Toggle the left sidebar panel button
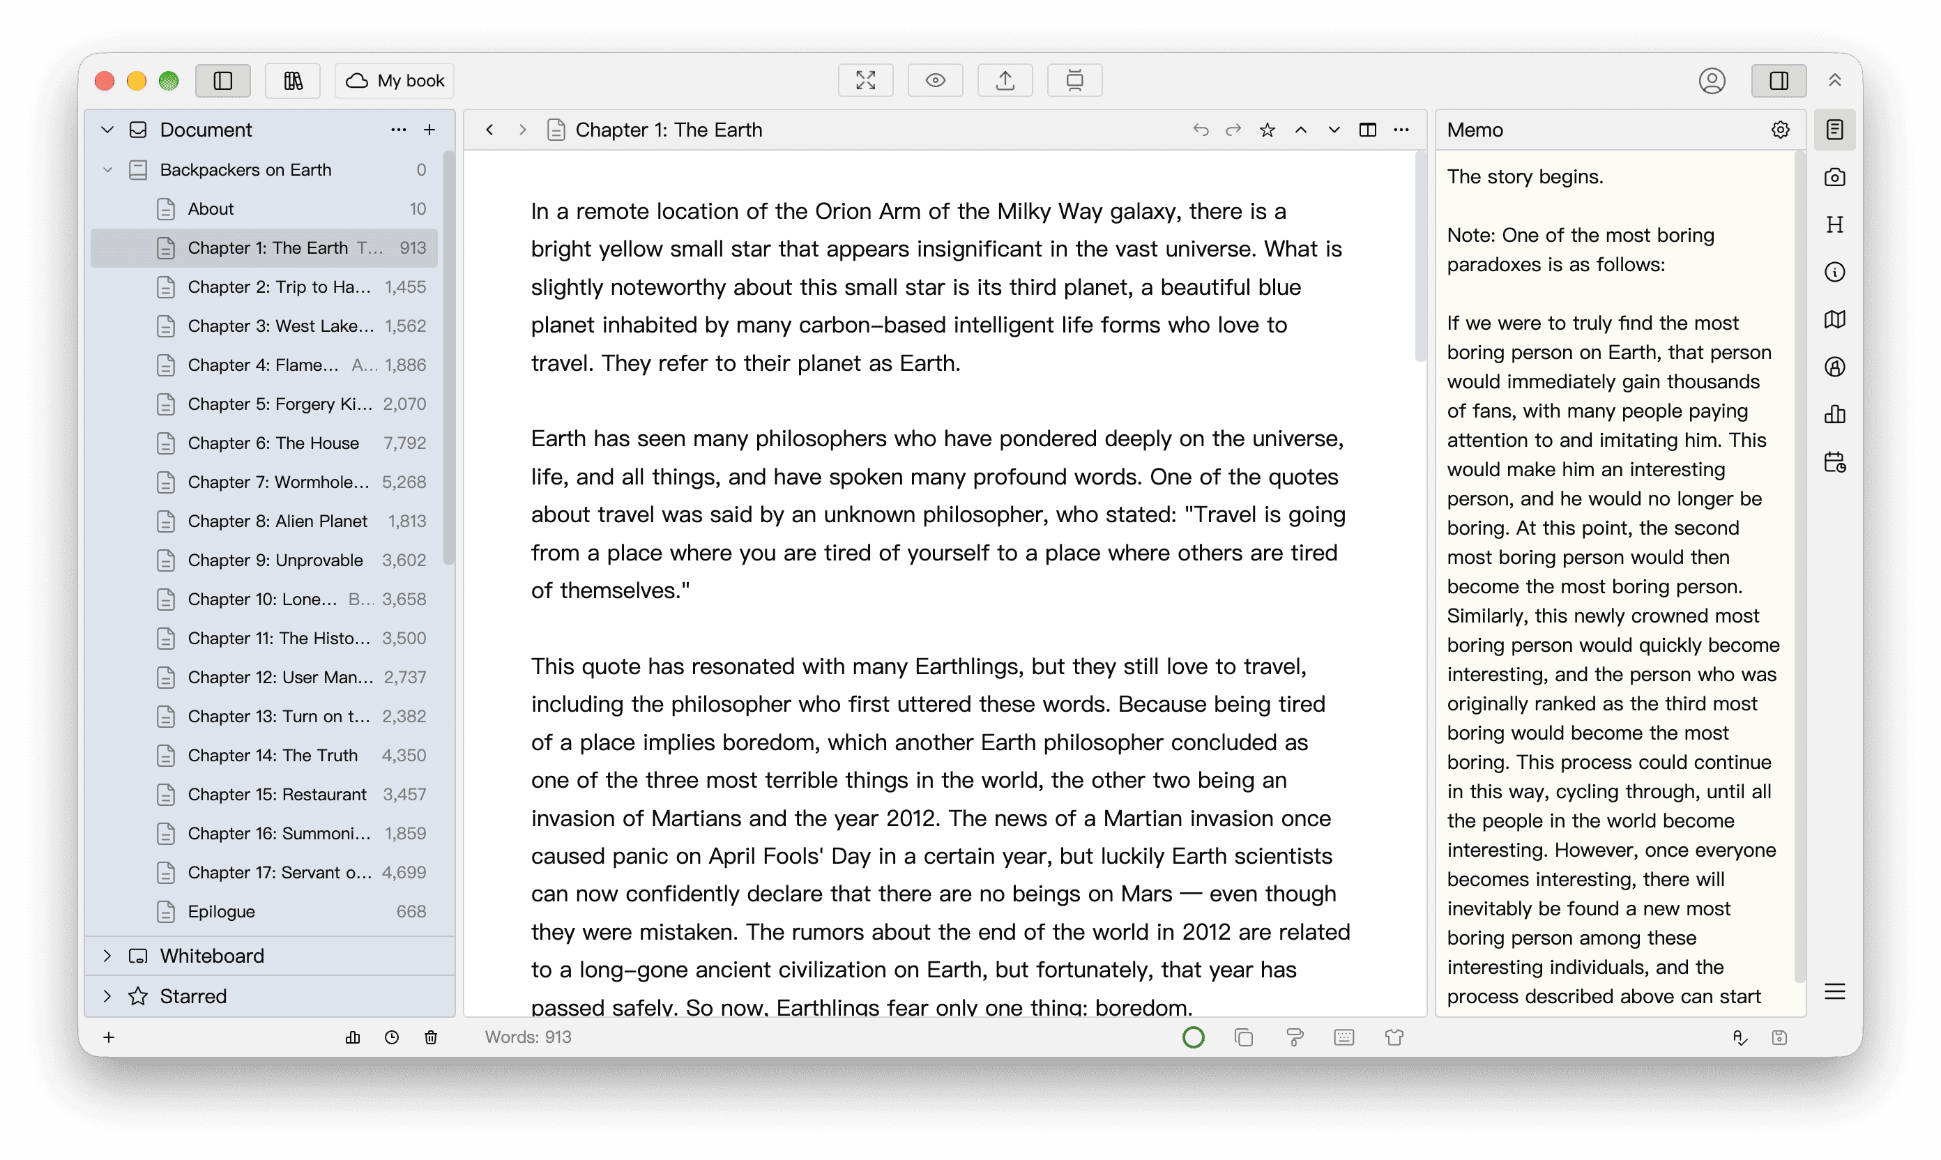The width and height of the screenshot is (1941, 1160). pos(223,80)
